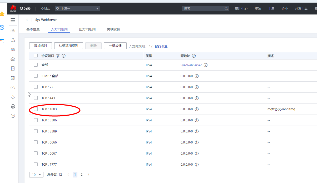Click the 添加规则 button
Image resolution: width=317 pixels, height=183 pixels.
[40, 46]
